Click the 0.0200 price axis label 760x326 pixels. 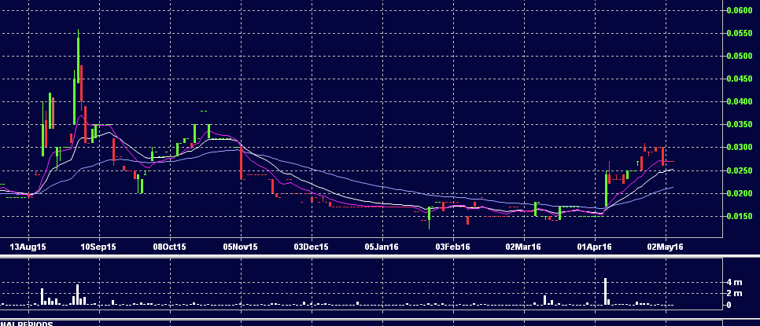[x=740, y=193]
